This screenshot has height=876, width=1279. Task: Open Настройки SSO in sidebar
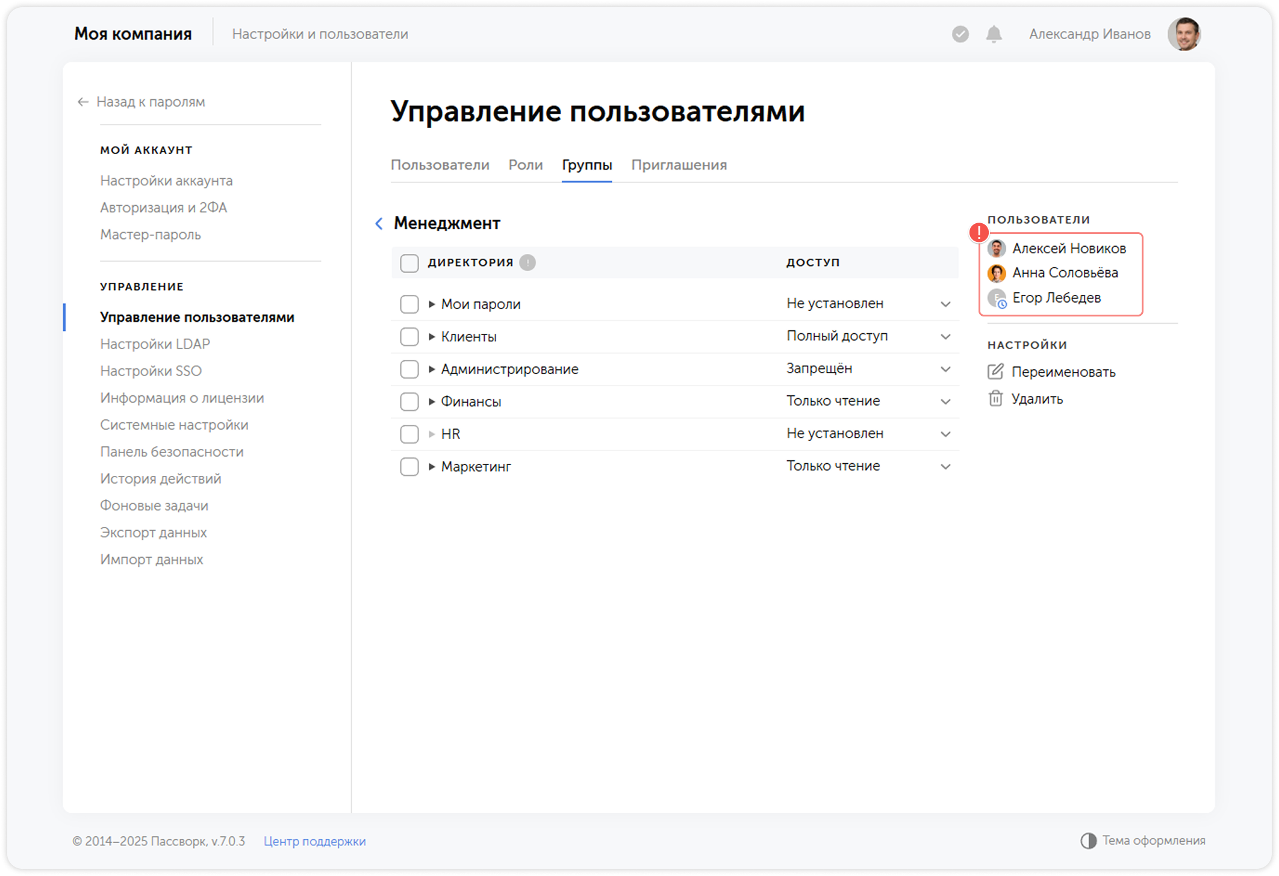[x=151, y=371]
